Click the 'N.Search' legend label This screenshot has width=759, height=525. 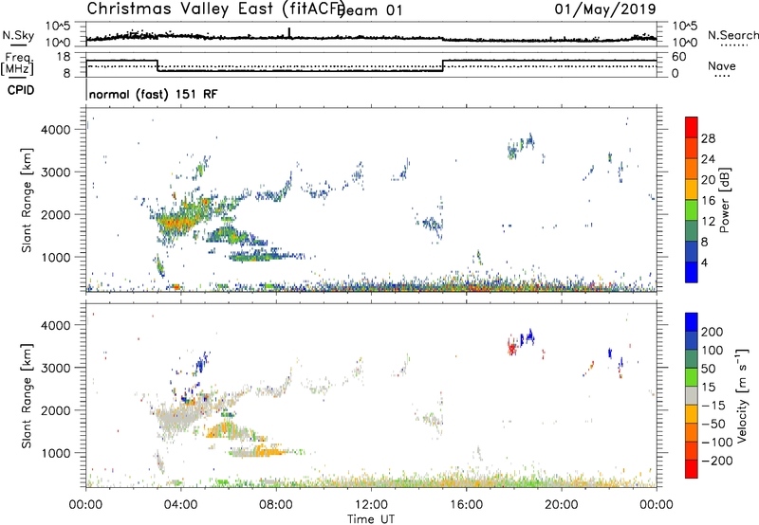732,35
